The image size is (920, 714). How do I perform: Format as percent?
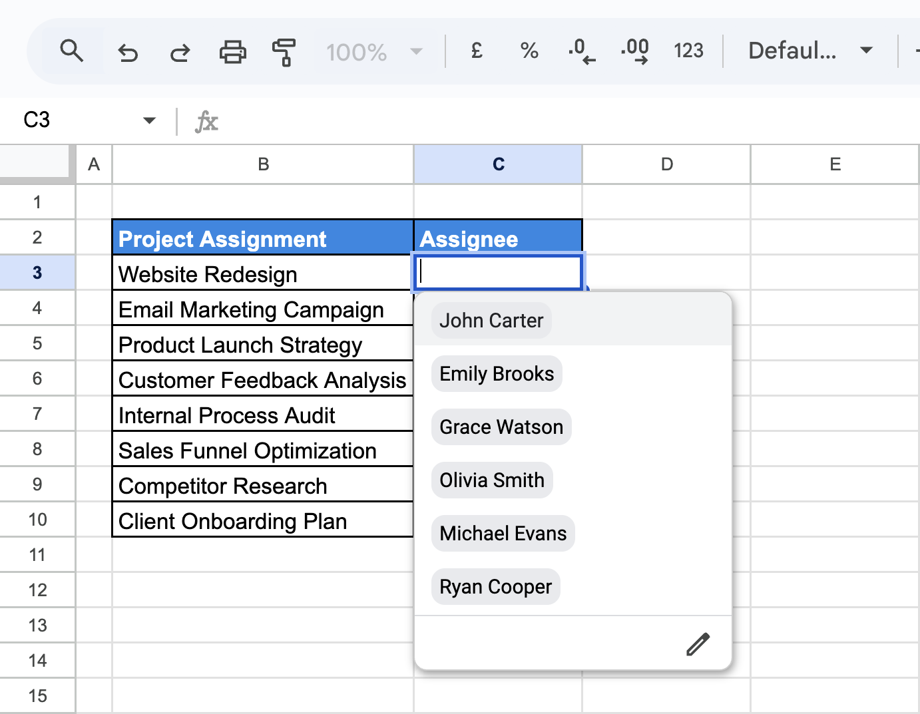[x=529, y=51]
